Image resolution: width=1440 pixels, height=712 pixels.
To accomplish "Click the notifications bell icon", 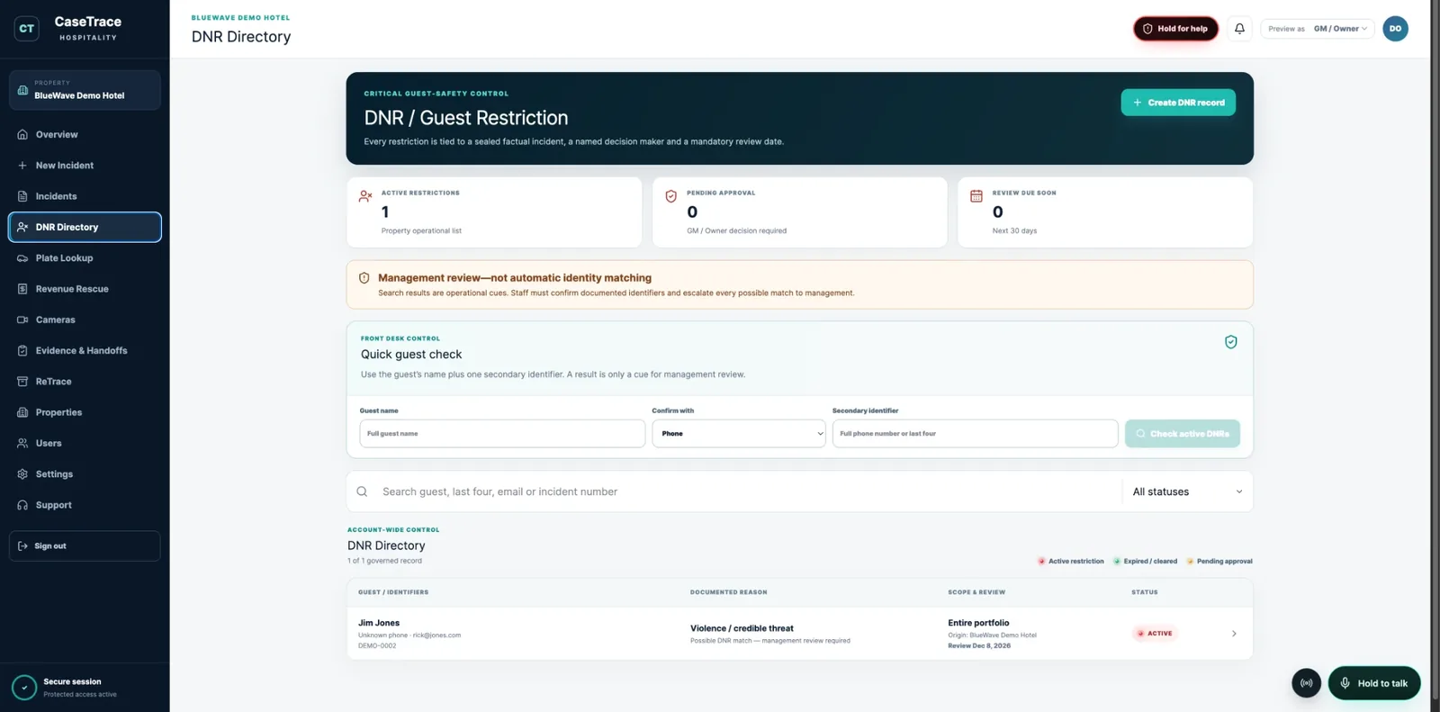I will tap(1239, 29).
